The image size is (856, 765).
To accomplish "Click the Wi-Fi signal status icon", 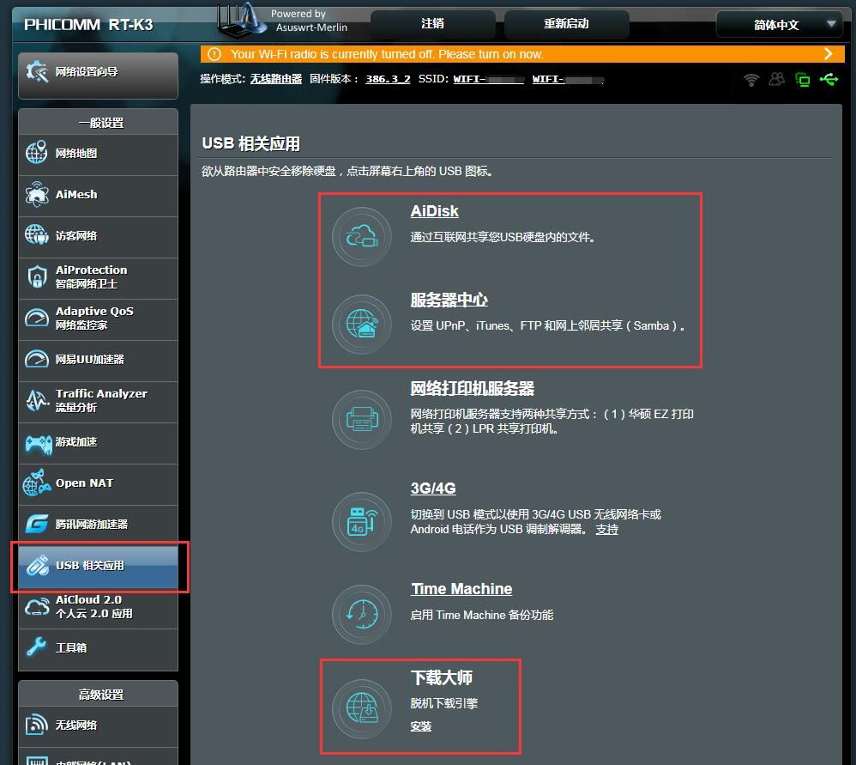I will tap(751, 80).
